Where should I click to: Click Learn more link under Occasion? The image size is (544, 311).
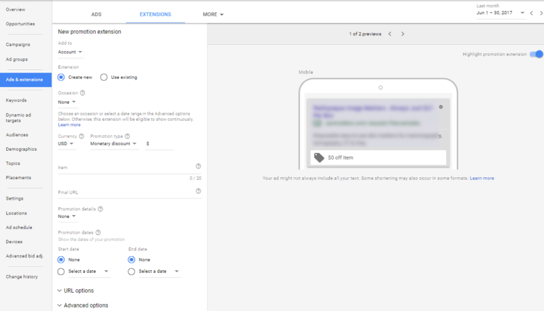[69, 125]
